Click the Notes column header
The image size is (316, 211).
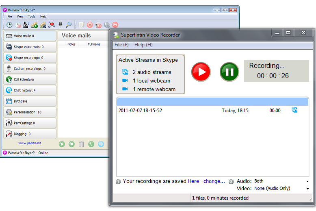(x=71, y=44)
